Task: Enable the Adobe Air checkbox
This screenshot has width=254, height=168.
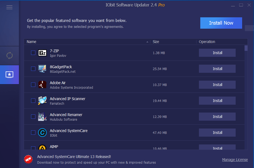Action: 33,85
